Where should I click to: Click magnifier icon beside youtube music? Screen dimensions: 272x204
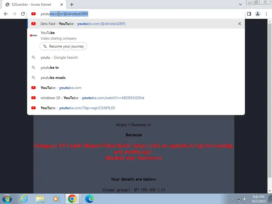(x=33, y=78)
